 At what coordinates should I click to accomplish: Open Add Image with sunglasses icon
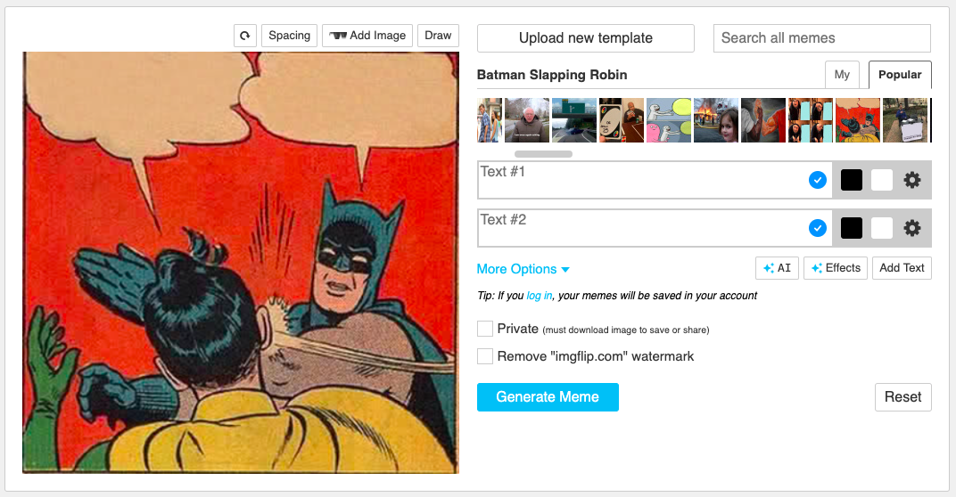367,36
